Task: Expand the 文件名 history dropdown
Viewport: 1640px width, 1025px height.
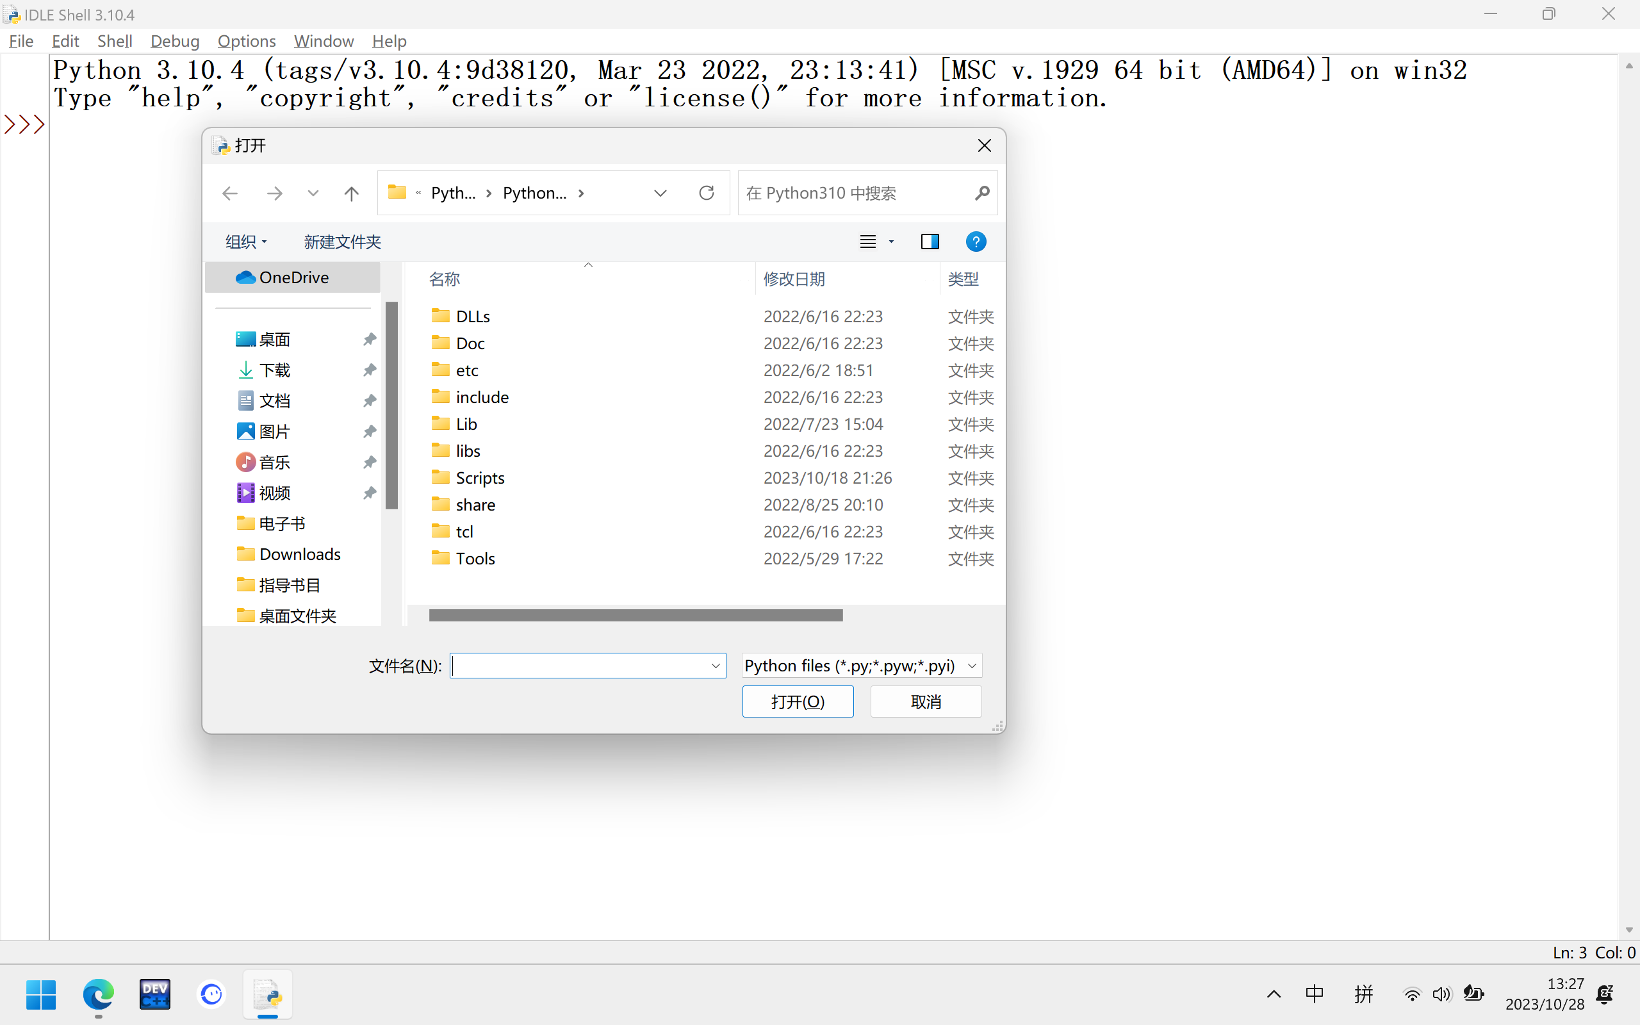Action: (716, 666)
